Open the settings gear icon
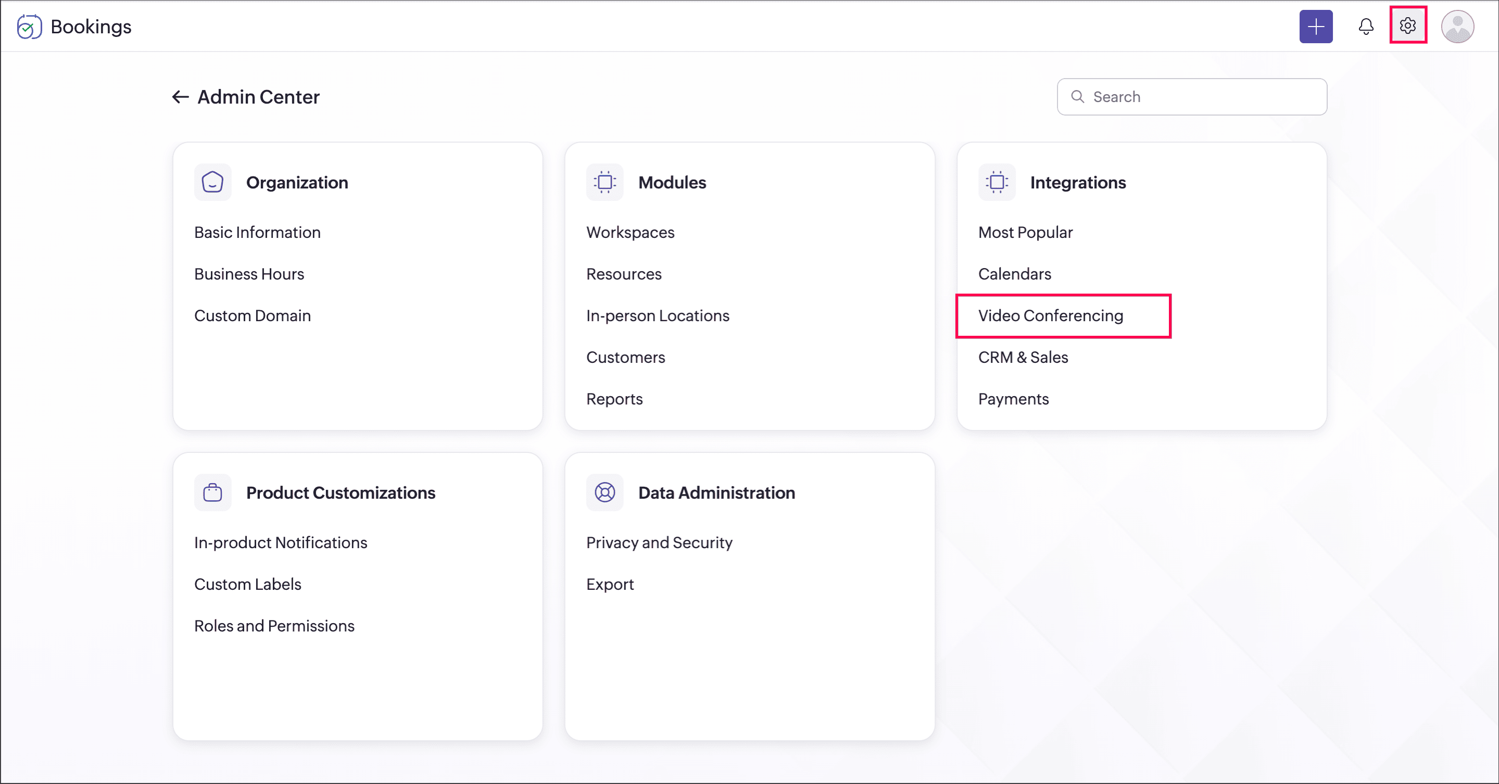This screenshot has width=1499, height=784. click(1408, 26)
